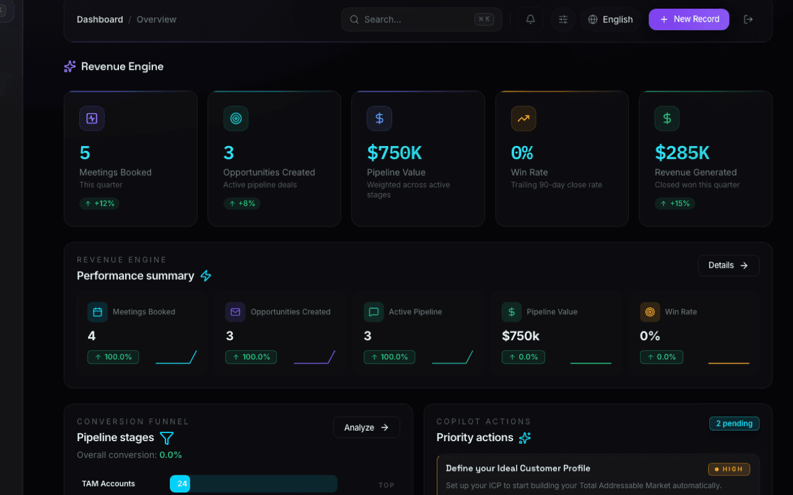Click the dollar icon on Pipeline Value card
The width and height of the screenshot is (793, 495).
pos(379,118)
